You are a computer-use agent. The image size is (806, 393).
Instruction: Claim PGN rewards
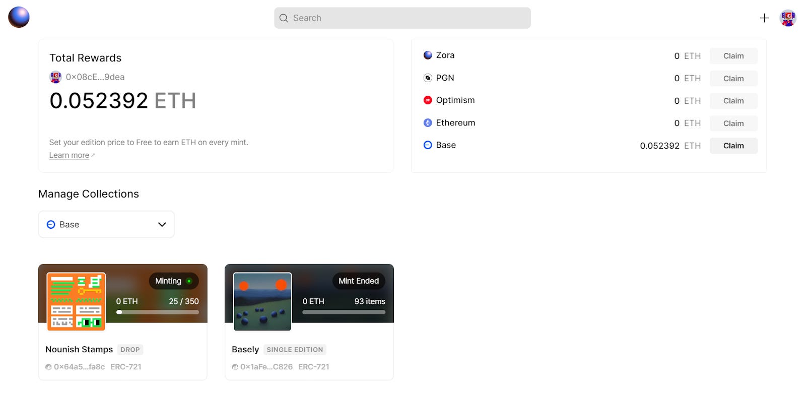733,79
